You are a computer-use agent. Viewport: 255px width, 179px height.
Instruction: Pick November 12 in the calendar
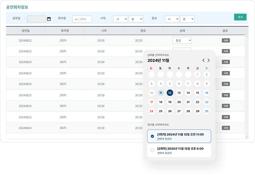pos(169,93)
